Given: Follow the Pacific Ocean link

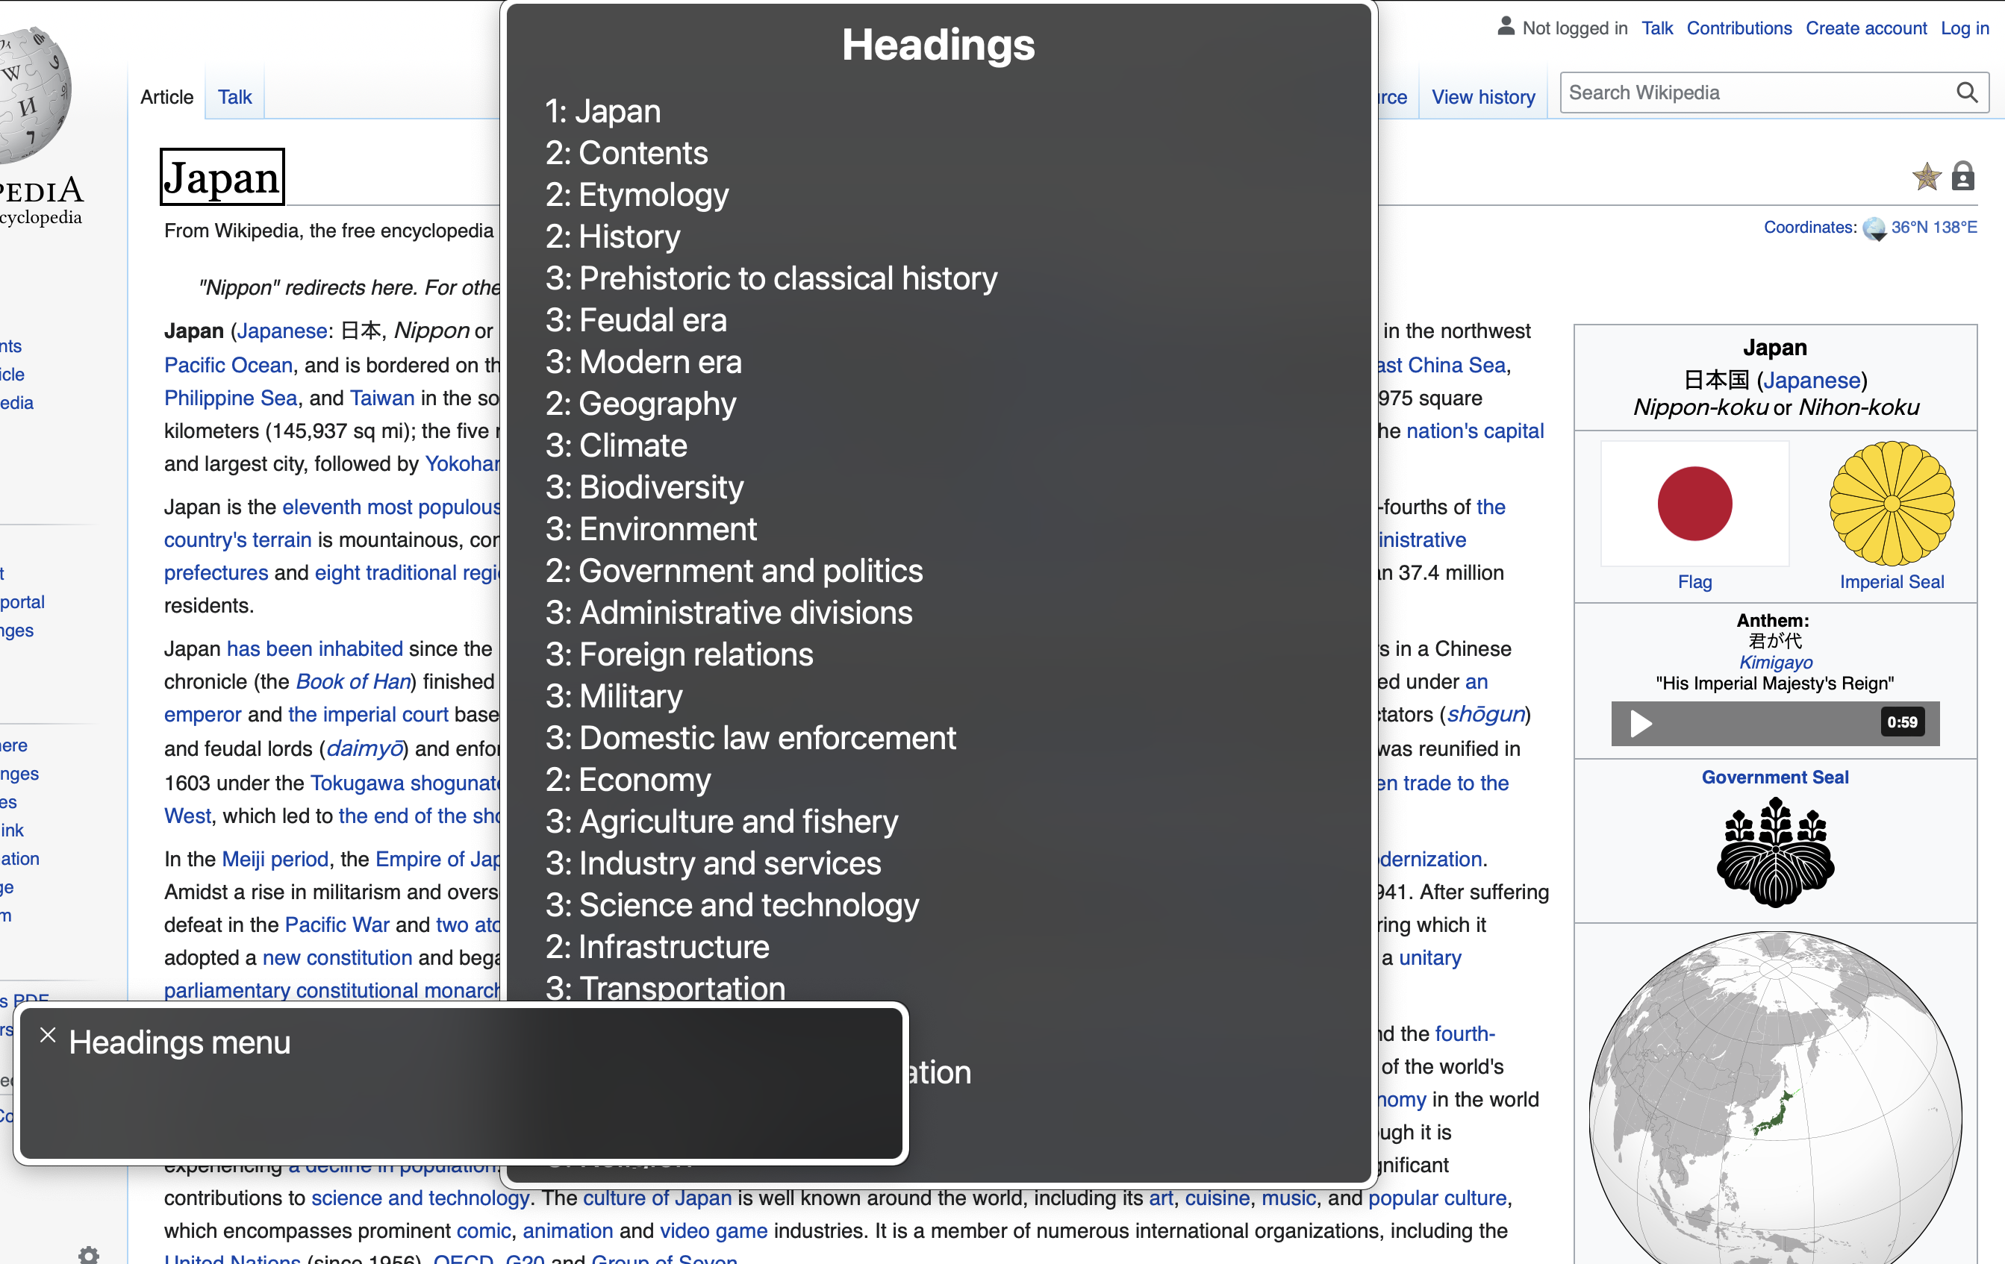Looking at the screenshot, I should click(x=228, y=366).
